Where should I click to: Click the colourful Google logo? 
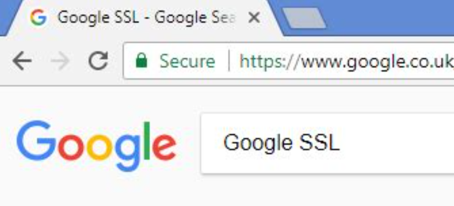click(96, 146)
